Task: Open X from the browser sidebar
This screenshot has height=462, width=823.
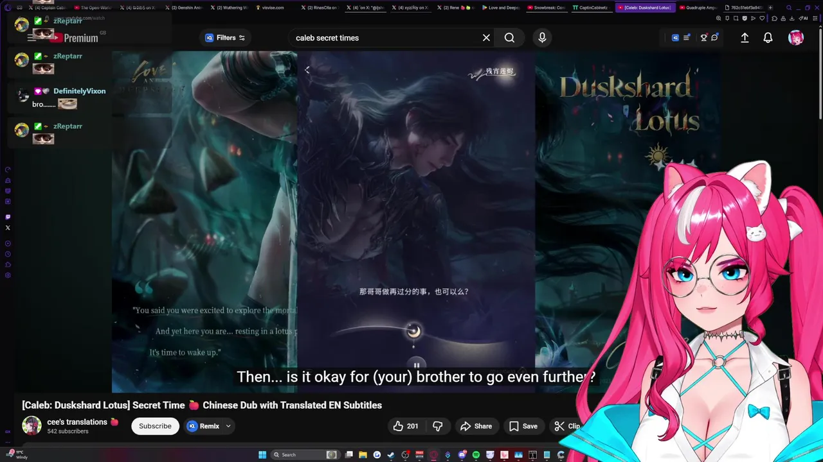Action: pos(8,228)
